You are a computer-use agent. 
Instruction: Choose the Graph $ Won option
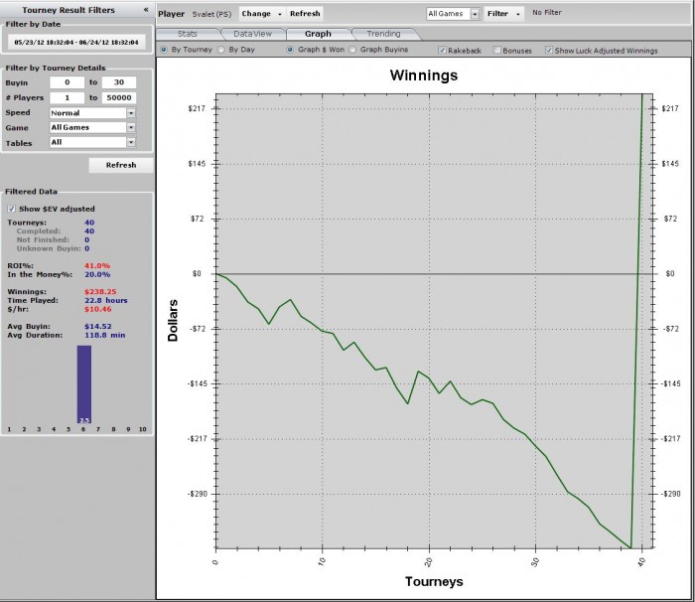tap(290, 50)
